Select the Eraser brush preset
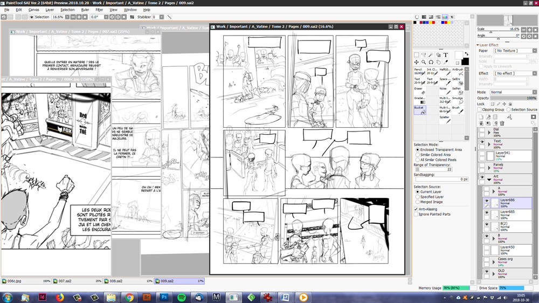 (x=420, y=91)
